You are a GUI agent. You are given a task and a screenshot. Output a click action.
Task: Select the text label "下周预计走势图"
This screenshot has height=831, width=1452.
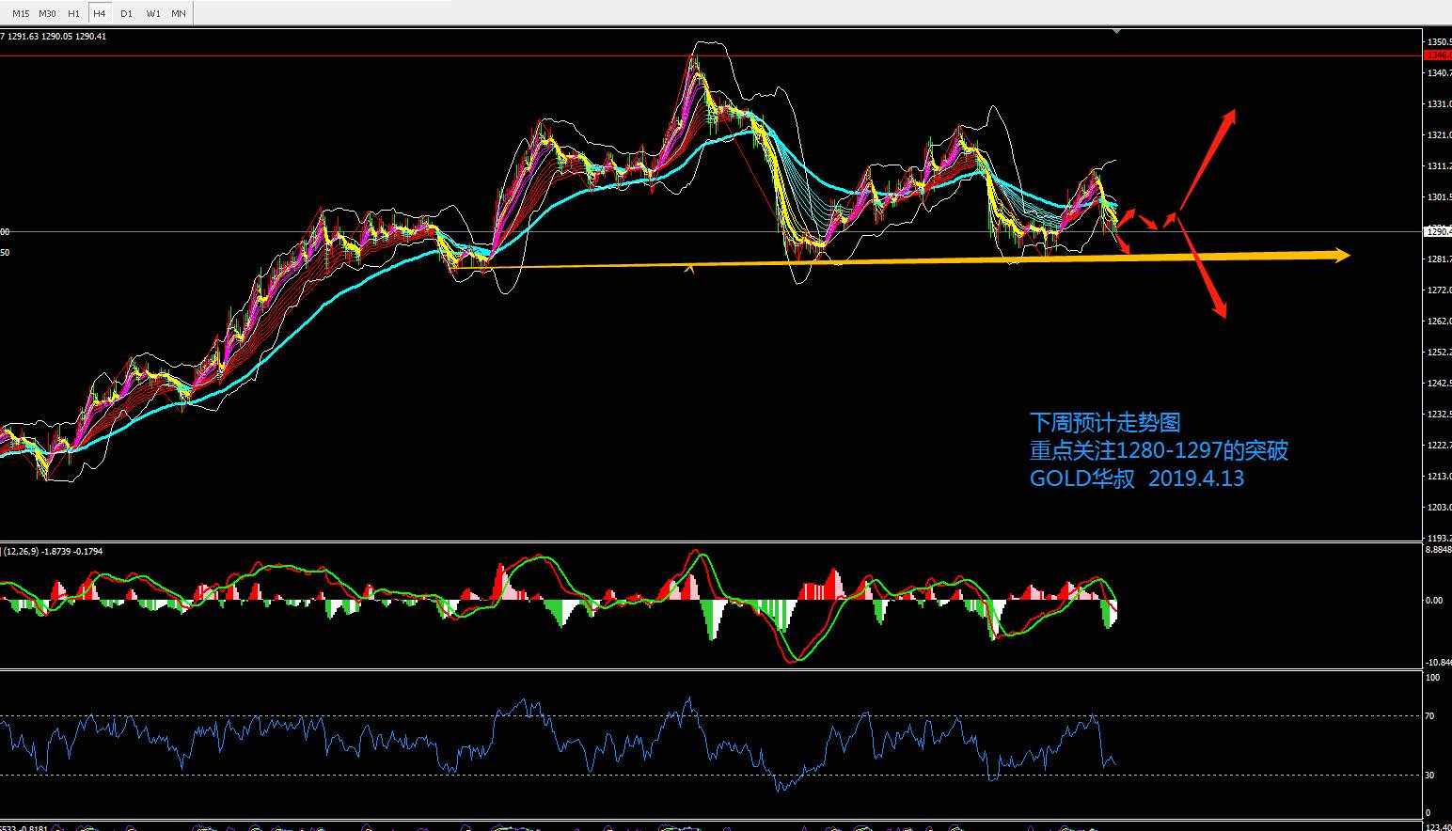point(1105,423)
